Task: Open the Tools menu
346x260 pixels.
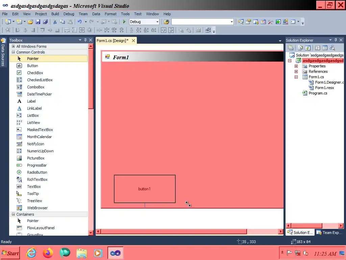Action: click(125, 14)
